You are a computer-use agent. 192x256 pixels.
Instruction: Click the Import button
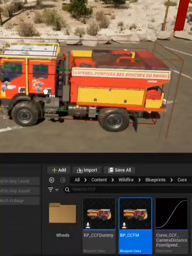tap(87, 170)
